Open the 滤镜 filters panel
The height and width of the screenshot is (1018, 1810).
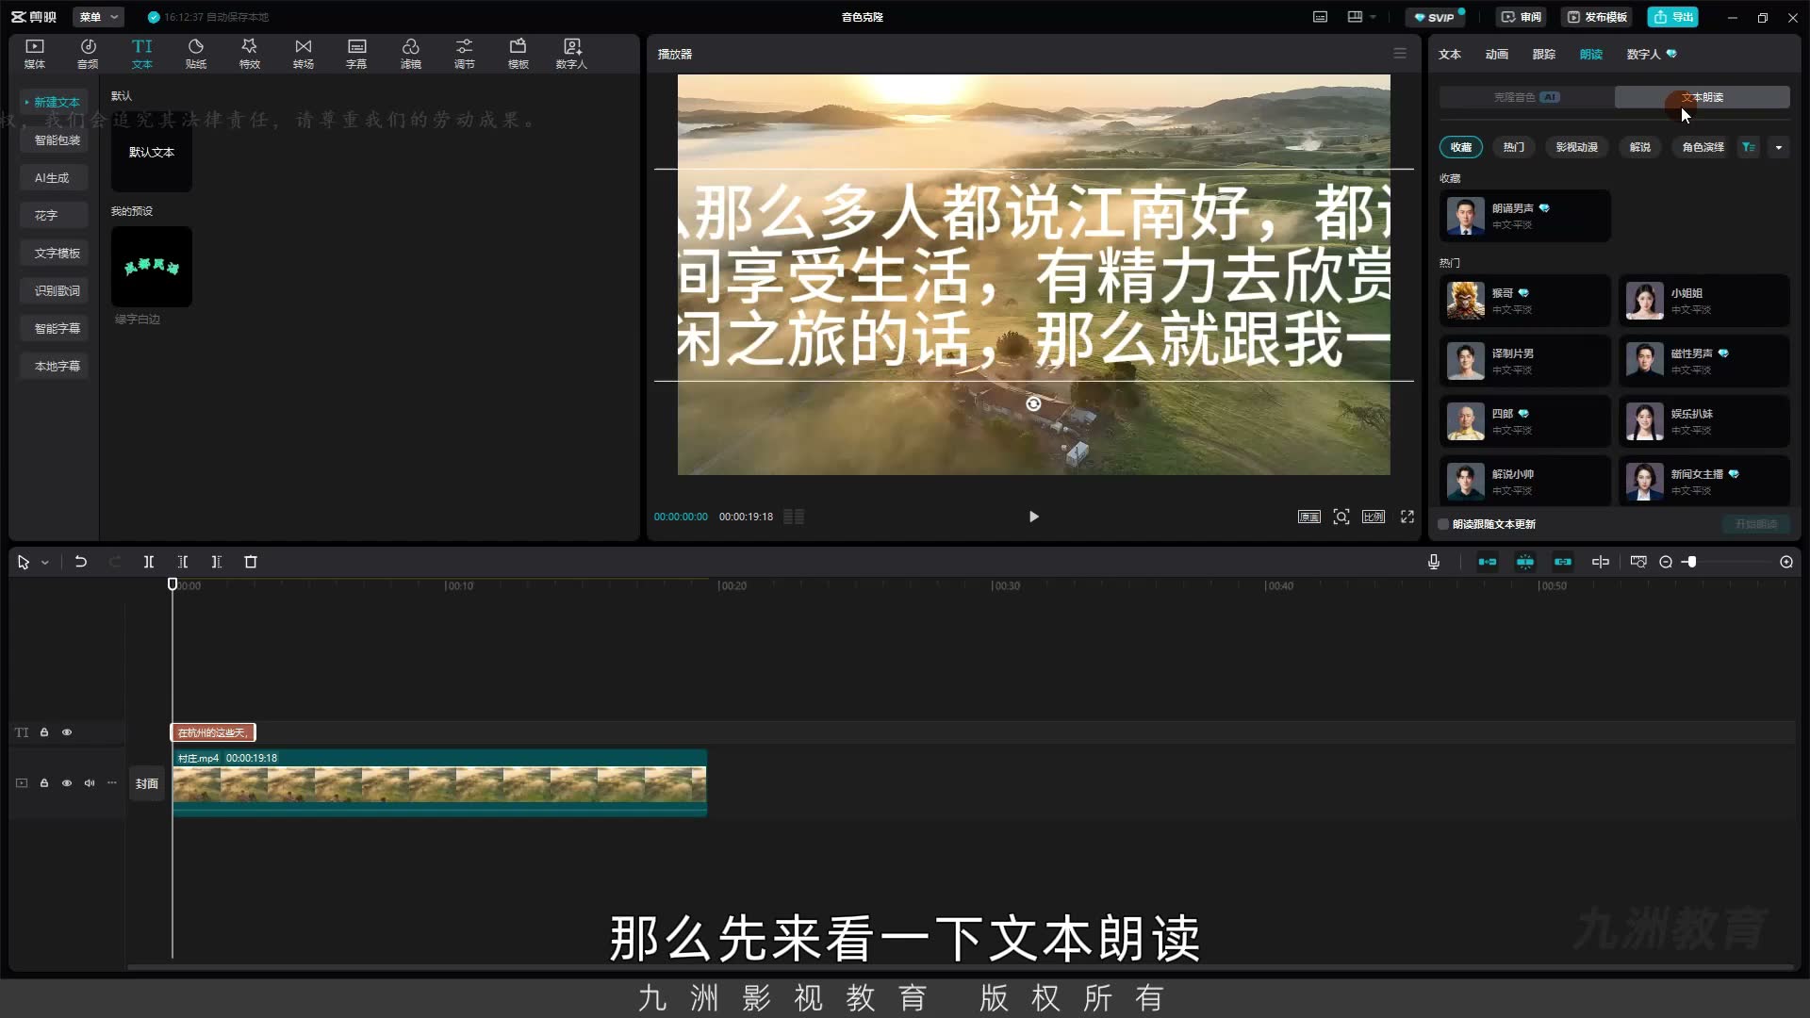click(x=411, y=54)
